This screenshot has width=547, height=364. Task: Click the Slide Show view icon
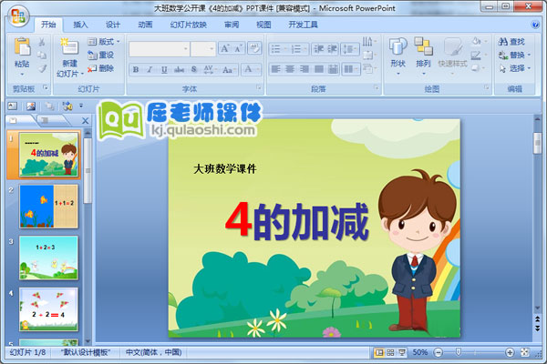(402, 352)
